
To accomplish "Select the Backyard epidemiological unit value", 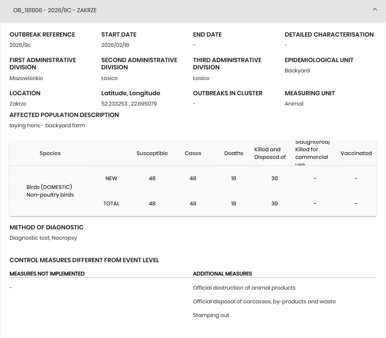I will pos(297,70).
